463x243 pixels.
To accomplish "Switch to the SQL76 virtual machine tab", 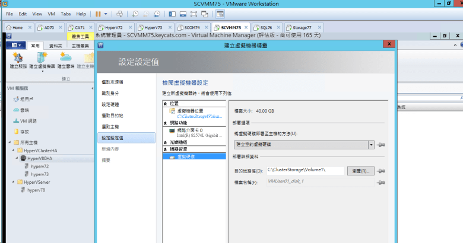I will [x=265, y=27].
